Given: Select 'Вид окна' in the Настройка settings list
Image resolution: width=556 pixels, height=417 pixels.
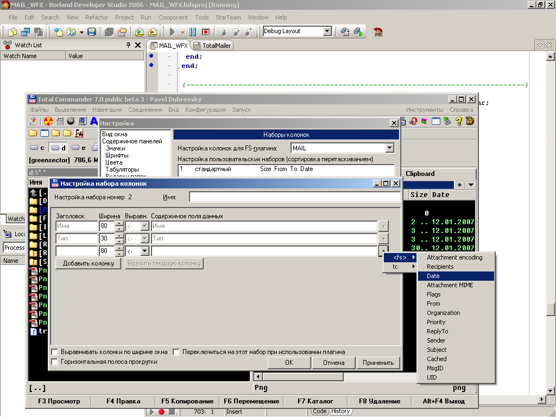Looking at the screenshot, I should coord(115,134).
